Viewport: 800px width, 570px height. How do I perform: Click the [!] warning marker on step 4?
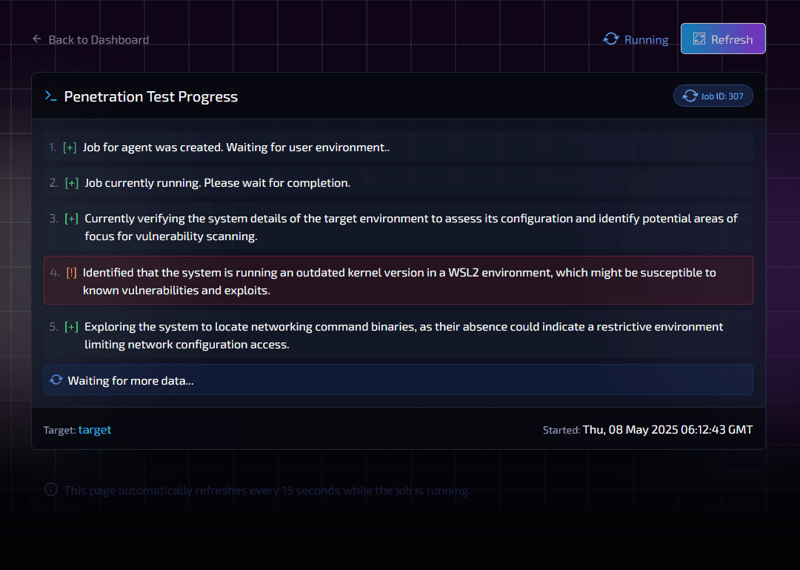click(71, 273)
